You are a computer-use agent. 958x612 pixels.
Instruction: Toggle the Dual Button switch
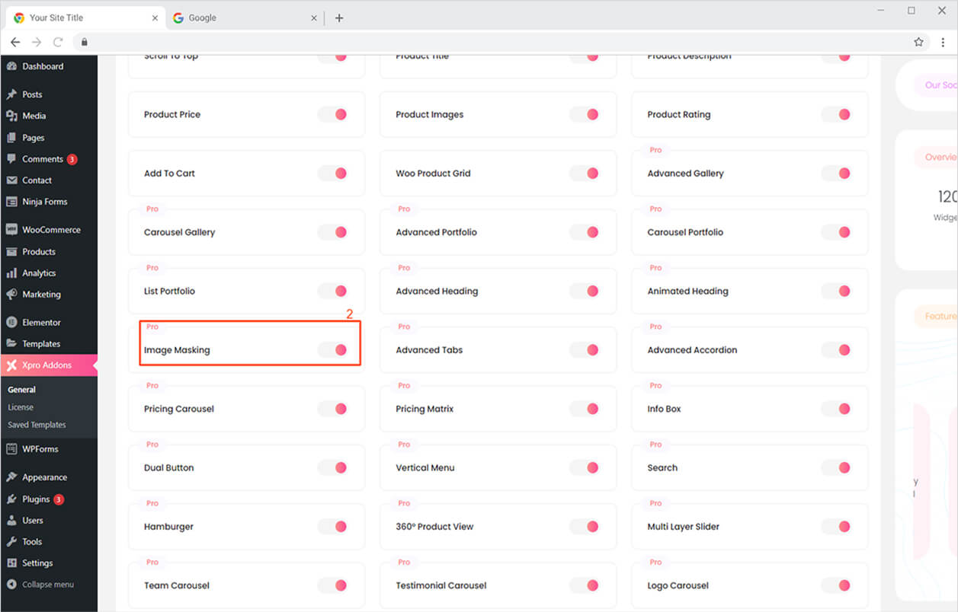tap(332, 467)
